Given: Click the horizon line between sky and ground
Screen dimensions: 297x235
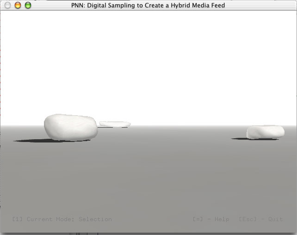Looking at the screenshot, I should click(x=180, y=125).
